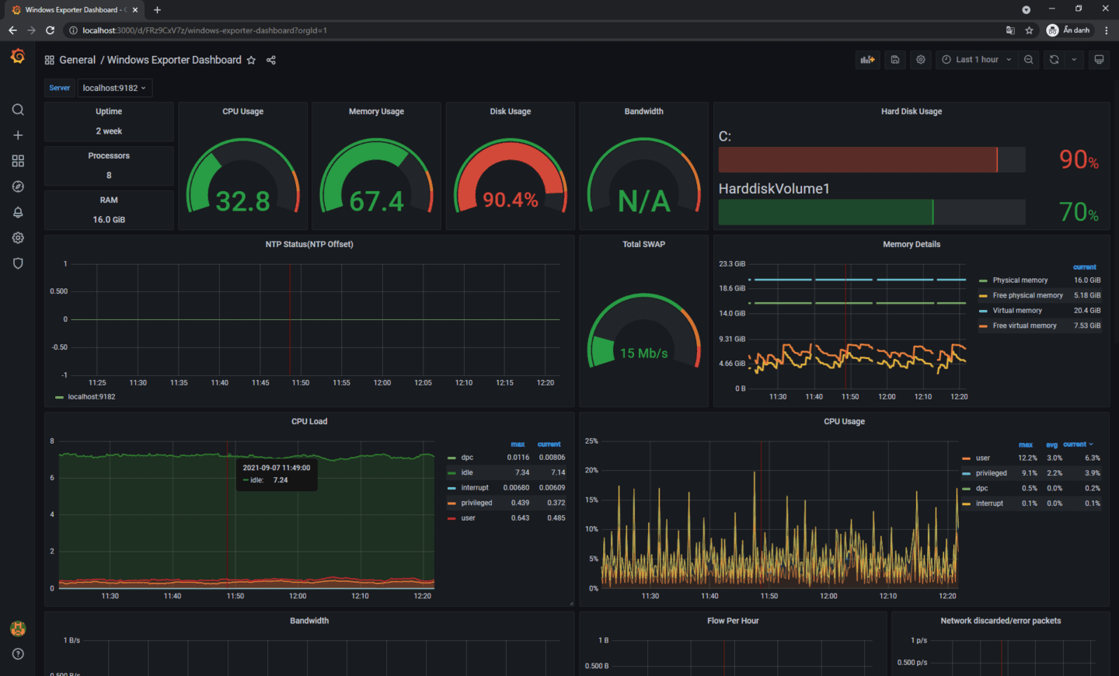The height and width of the screenshot is (676, 1119).
Task: Open Alerting via the bell icon
Action: pyautogui.click(x=18, y=211)
